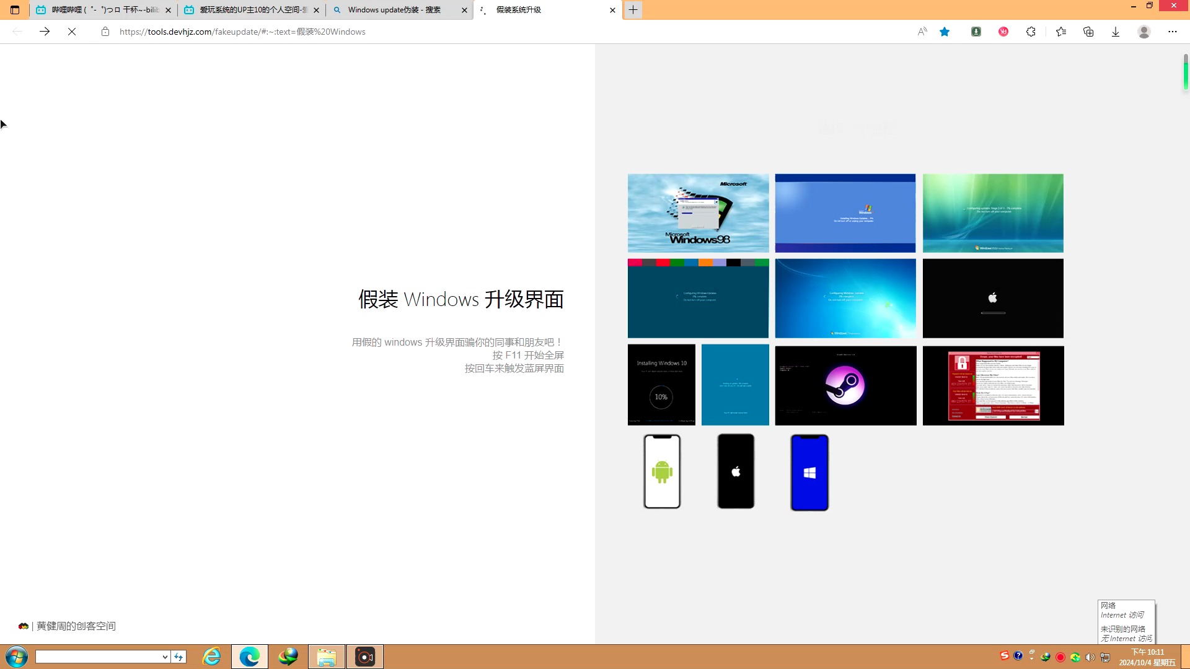Close the Windows update伪装 search tab
Image resolution: width=1190 pixels, height=669 pixels.
[464, 10]
